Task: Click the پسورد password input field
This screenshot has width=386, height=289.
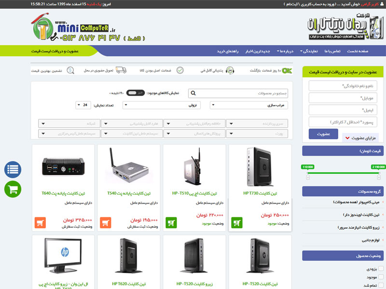Action: (343, 122)
